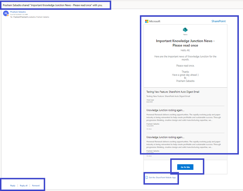
Task: Forward this email message
Action: tap(36, 185)
